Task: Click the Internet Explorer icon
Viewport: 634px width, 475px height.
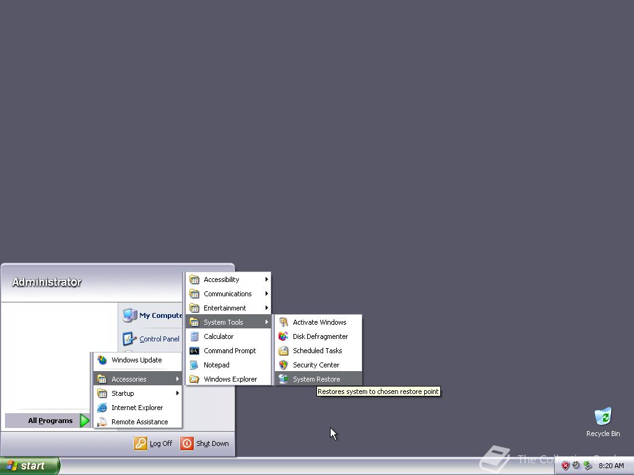Action: click(x=102, y=408)
